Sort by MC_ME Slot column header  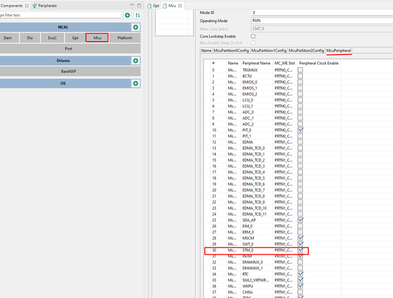coord(285,63)
